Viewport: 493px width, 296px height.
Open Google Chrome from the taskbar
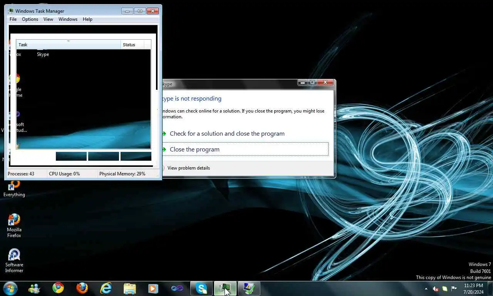coord(58,288)
